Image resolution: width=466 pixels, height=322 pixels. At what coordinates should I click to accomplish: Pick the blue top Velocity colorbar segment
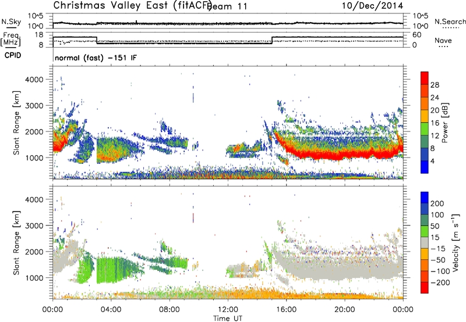tap(425, 198)
